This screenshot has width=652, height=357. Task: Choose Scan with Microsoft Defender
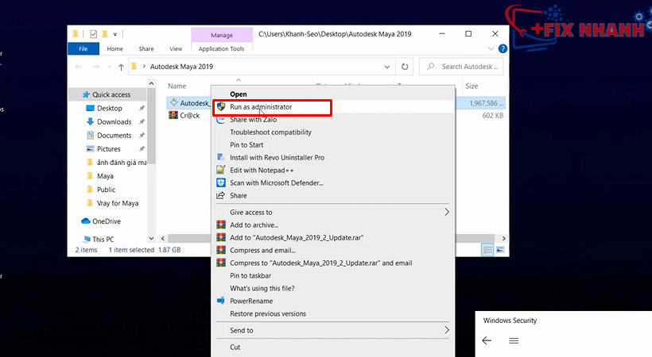tap(276, 182)
